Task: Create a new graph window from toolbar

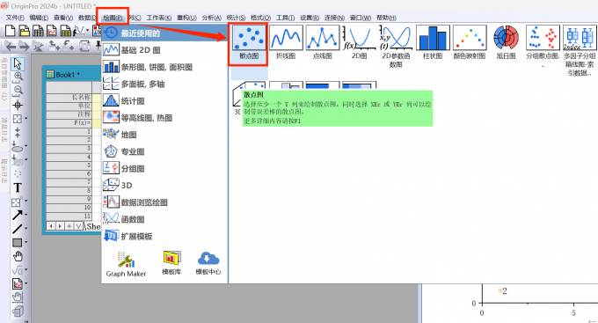Action: (52, 31)
